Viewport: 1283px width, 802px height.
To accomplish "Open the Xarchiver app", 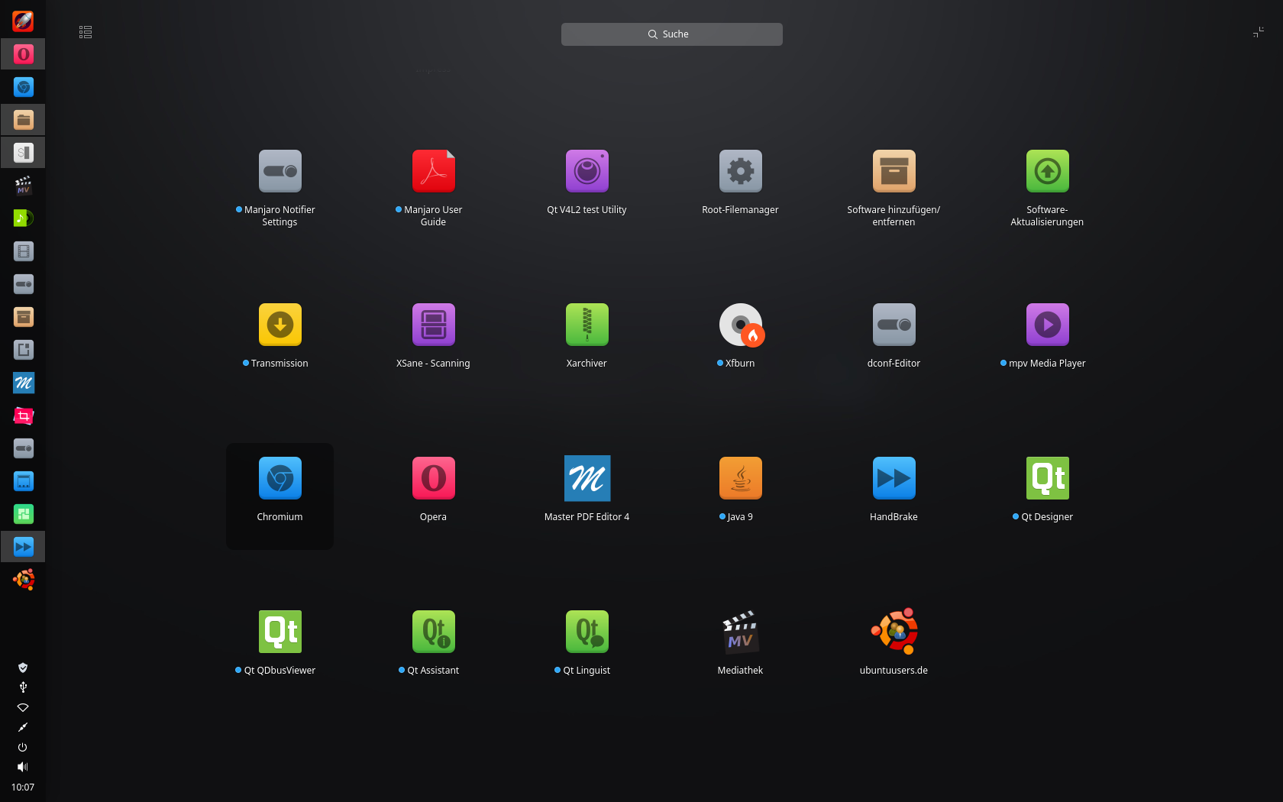I will tap(587, 325).
